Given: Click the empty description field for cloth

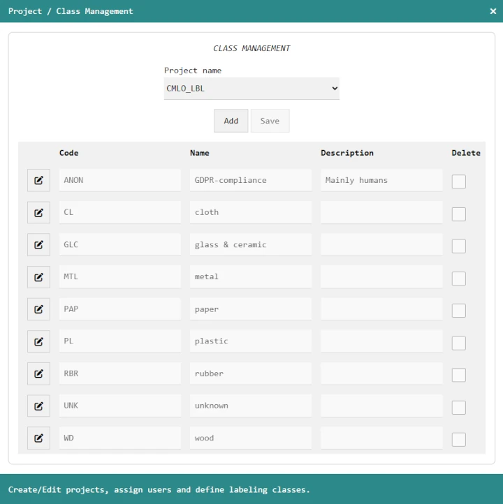Looking at the screenshot, I should 381,212.
